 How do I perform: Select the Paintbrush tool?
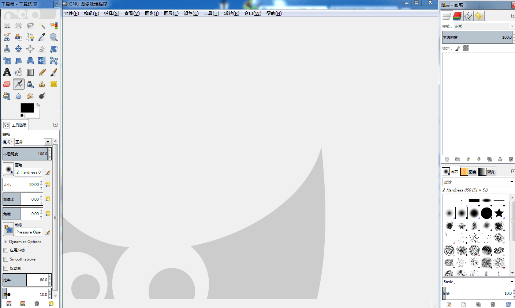(54, 72)
